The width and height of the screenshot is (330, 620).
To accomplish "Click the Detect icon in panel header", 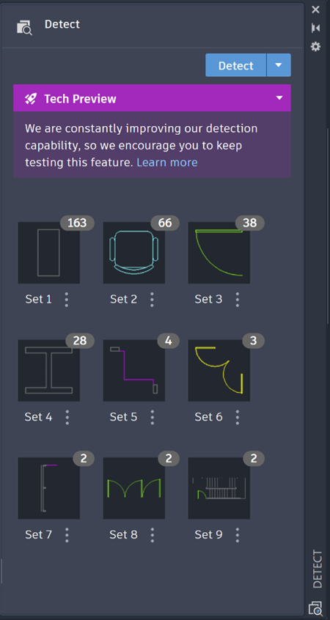I will coord(24,28).
